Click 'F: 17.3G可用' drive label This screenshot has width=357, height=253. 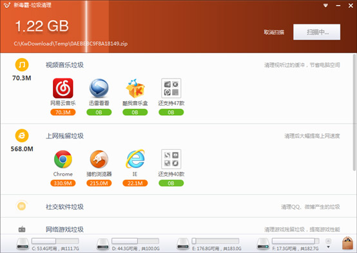pos(295,248)
